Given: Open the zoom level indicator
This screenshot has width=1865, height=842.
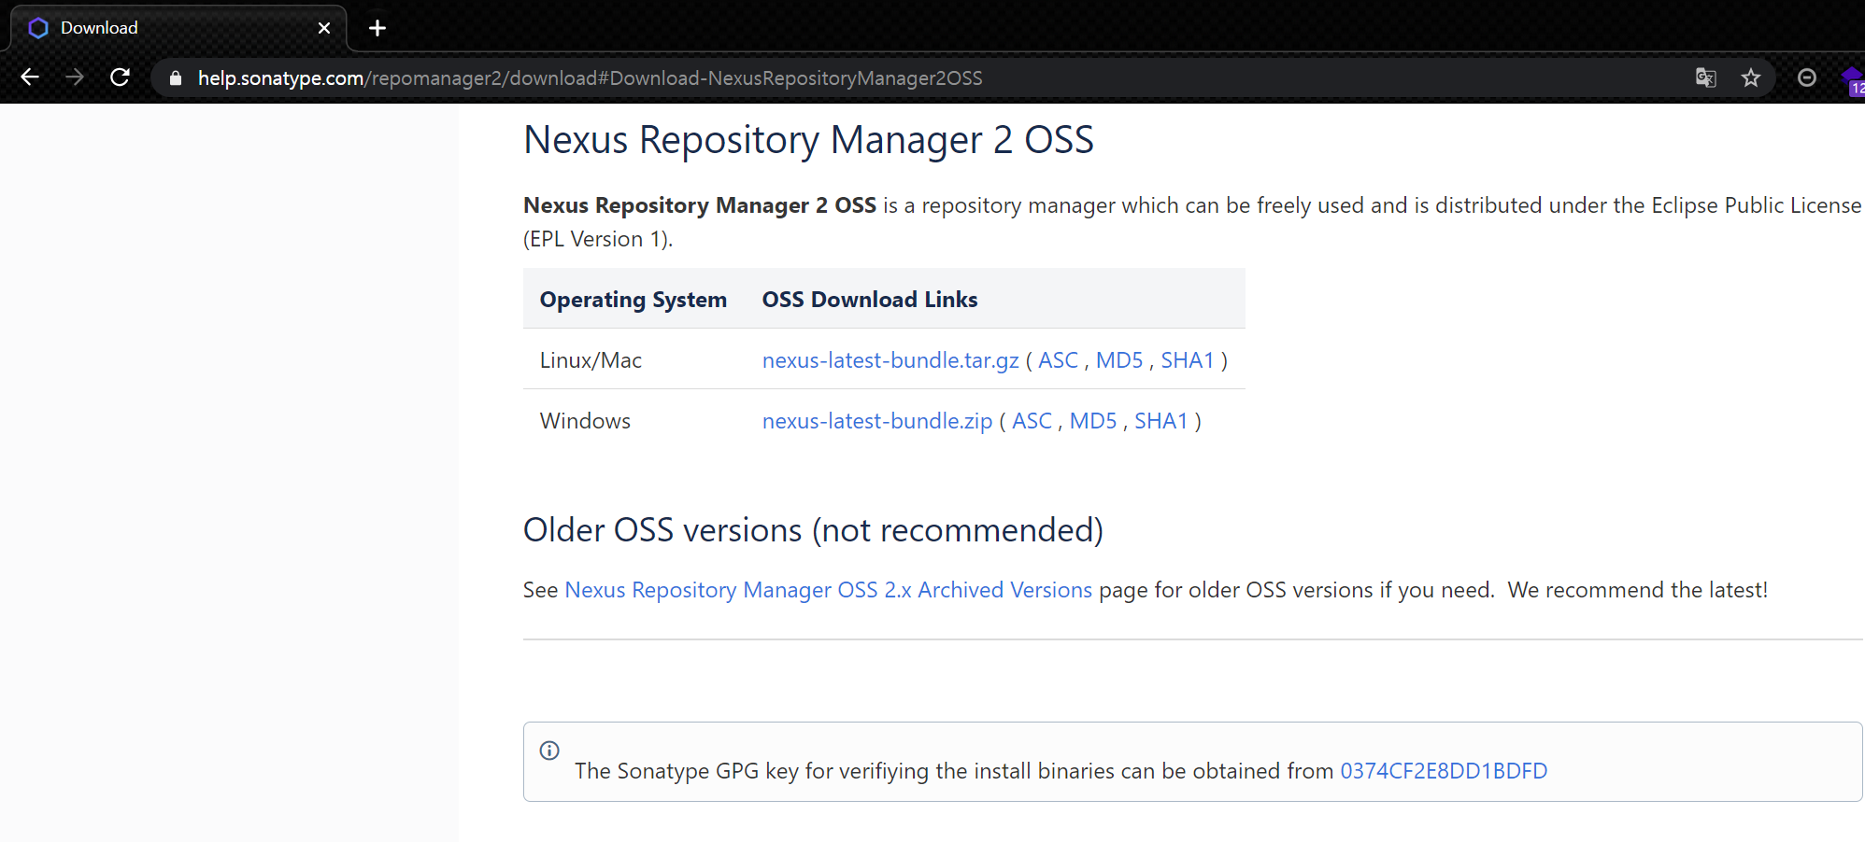Looking at the screenshot, I should 1807,77.
